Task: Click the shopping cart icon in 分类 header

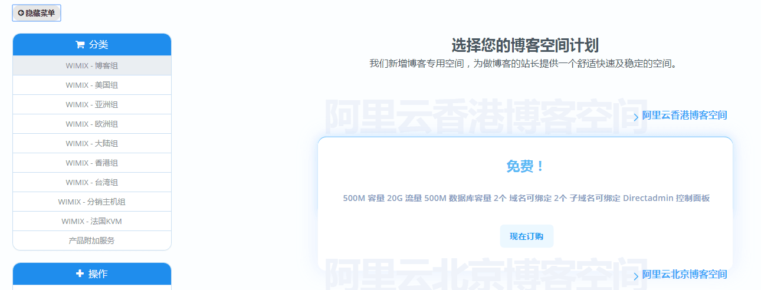Action: [80, 45]
